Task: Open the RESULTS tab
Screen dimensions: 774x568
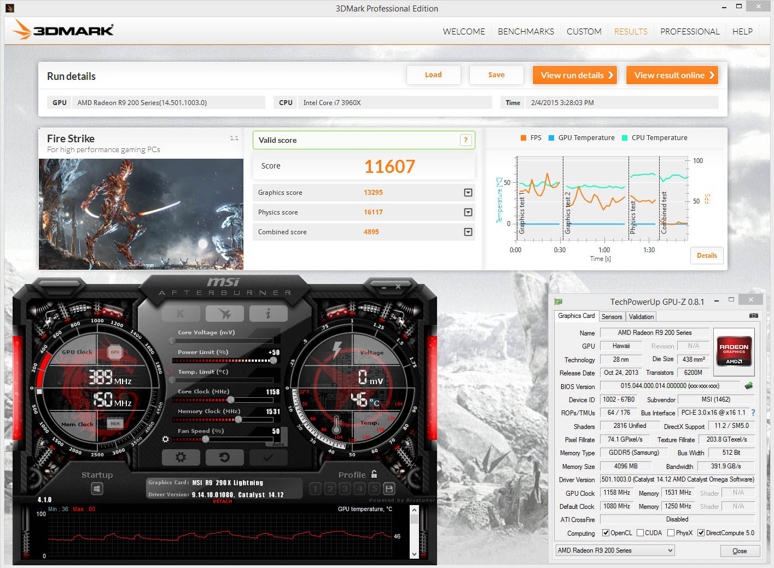Action: (631, 31)
